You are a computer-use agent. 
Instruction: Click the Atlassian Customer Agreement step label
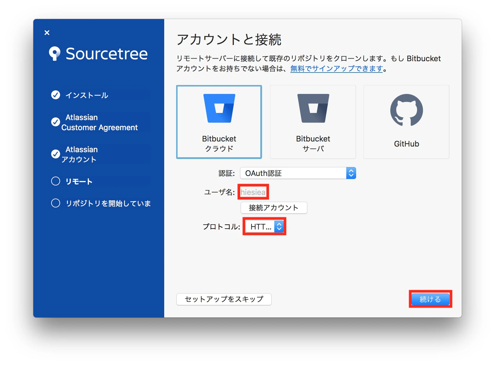click(99, 122)
